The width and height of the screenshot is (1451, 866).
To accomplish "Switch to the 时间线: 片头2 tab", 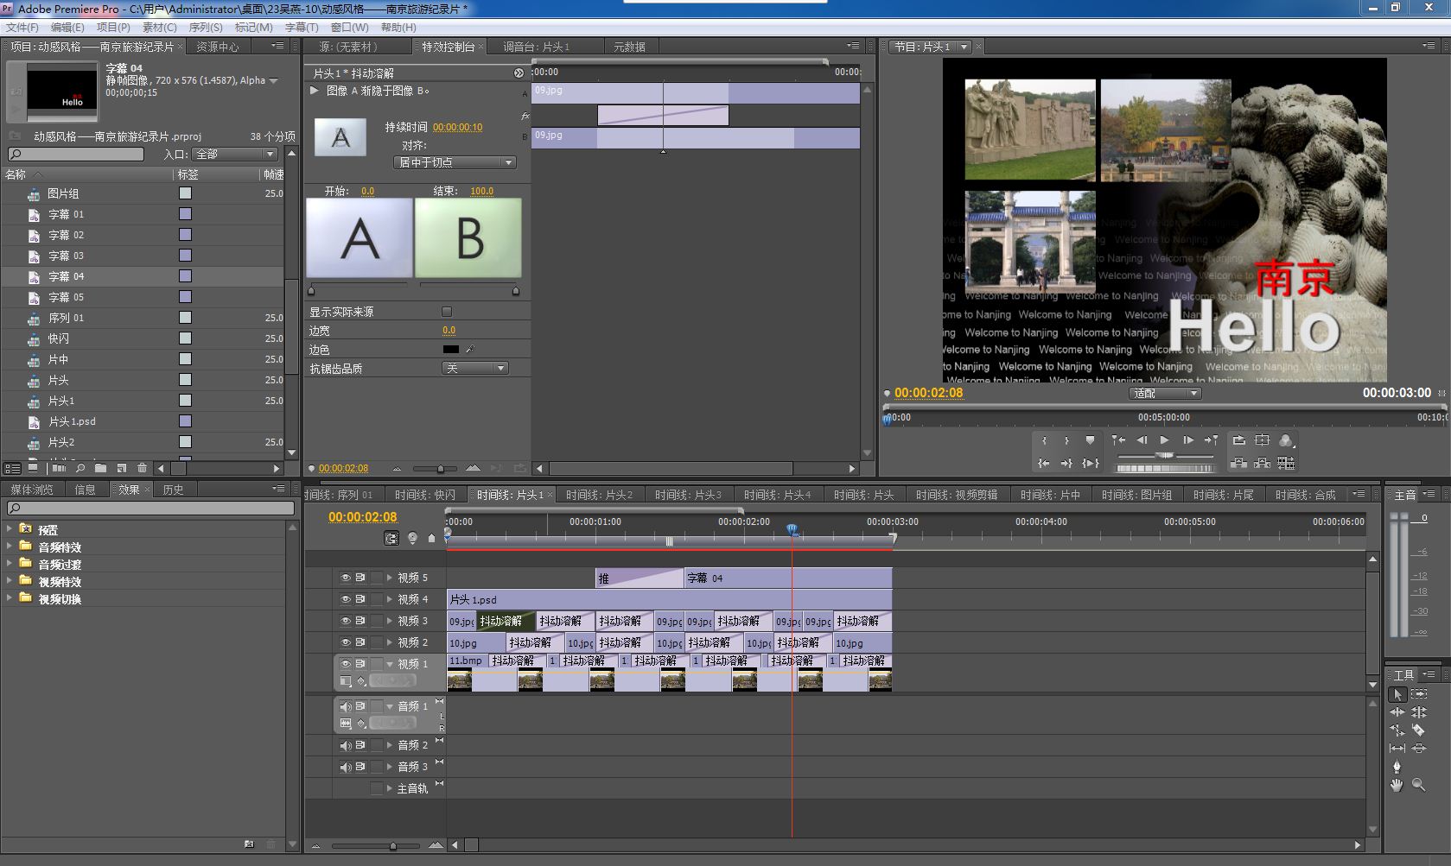I will 599,495.
